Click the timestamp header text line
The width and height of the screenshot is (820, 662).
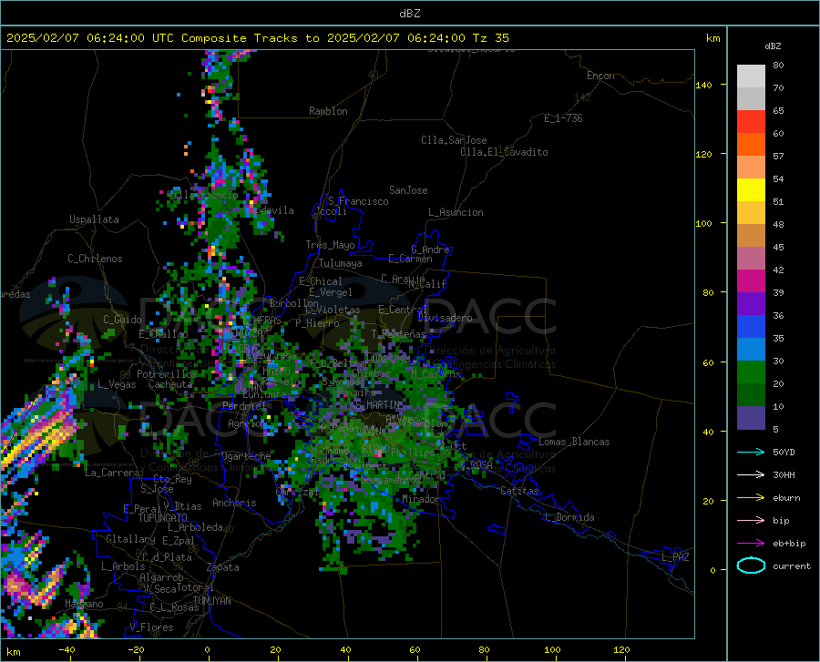(x=257, y=38)
